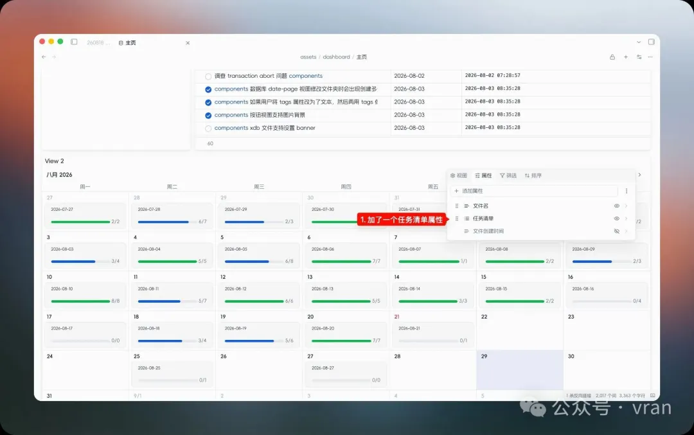Select the highlighted day 29 cell

(x=520, y=370)
